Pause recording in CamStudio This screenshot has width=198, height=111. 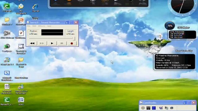(148, 108)
